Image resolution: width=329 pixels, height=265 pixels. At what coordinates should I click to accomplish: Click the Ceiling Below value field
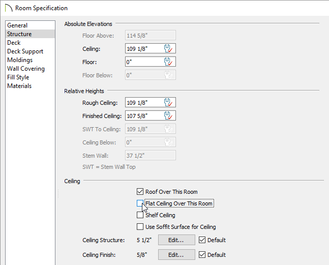click(x=150, y=142)
